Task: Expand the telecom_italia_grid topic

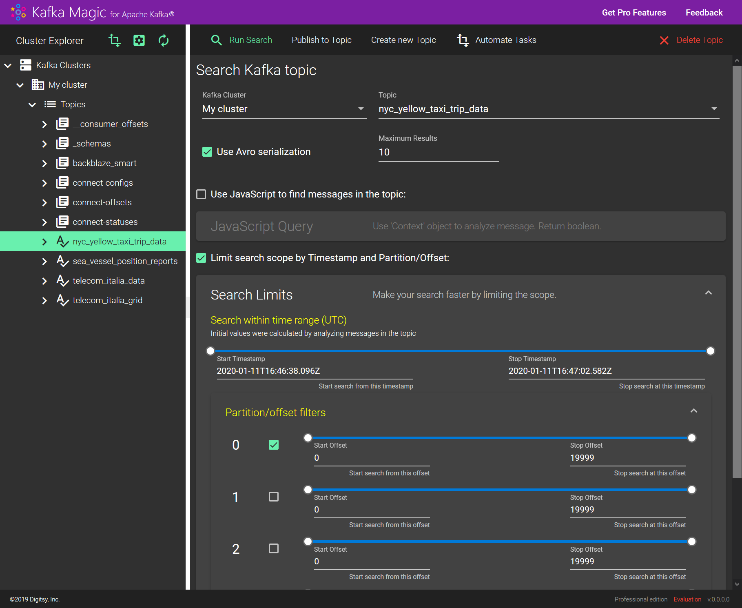Action: click(x=44, y=300)
